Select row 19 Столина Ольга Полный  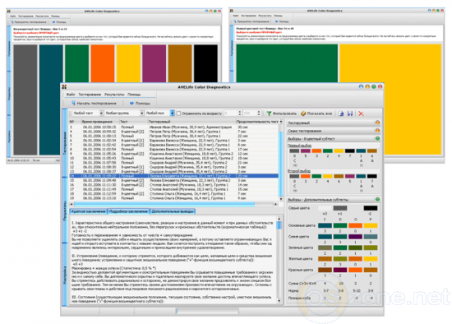pos(173,198)
